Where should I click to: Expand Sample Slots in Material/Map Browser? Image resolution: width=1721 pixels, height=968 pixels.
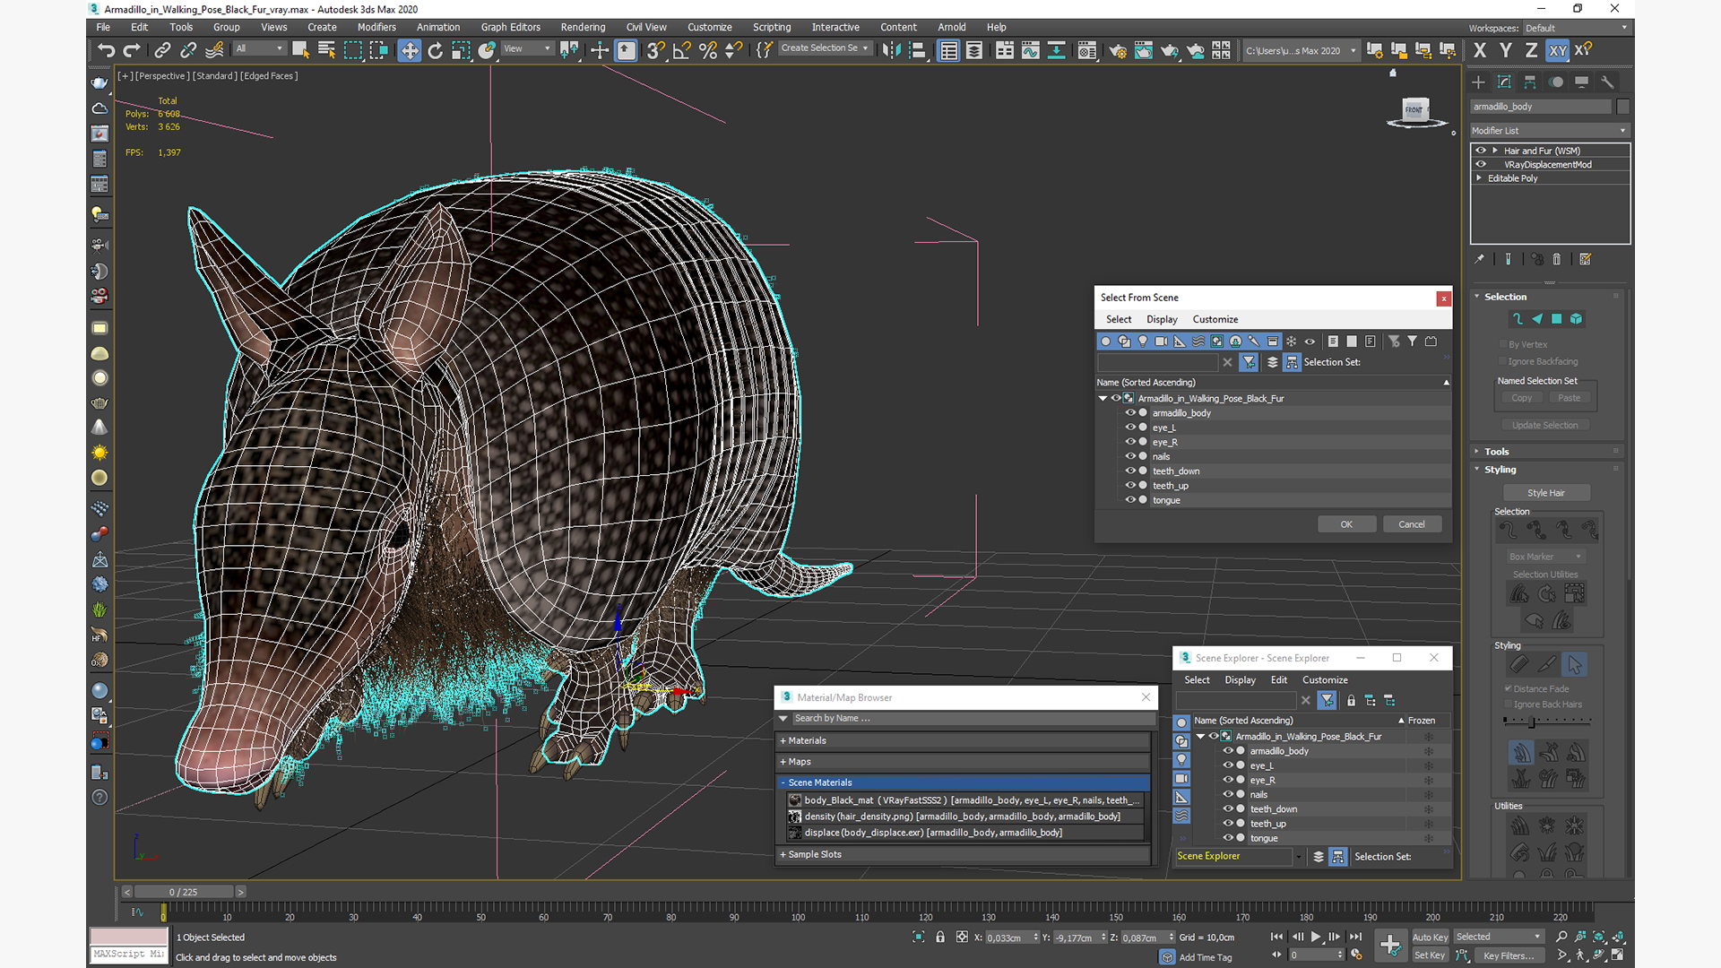tap(964, 855)
